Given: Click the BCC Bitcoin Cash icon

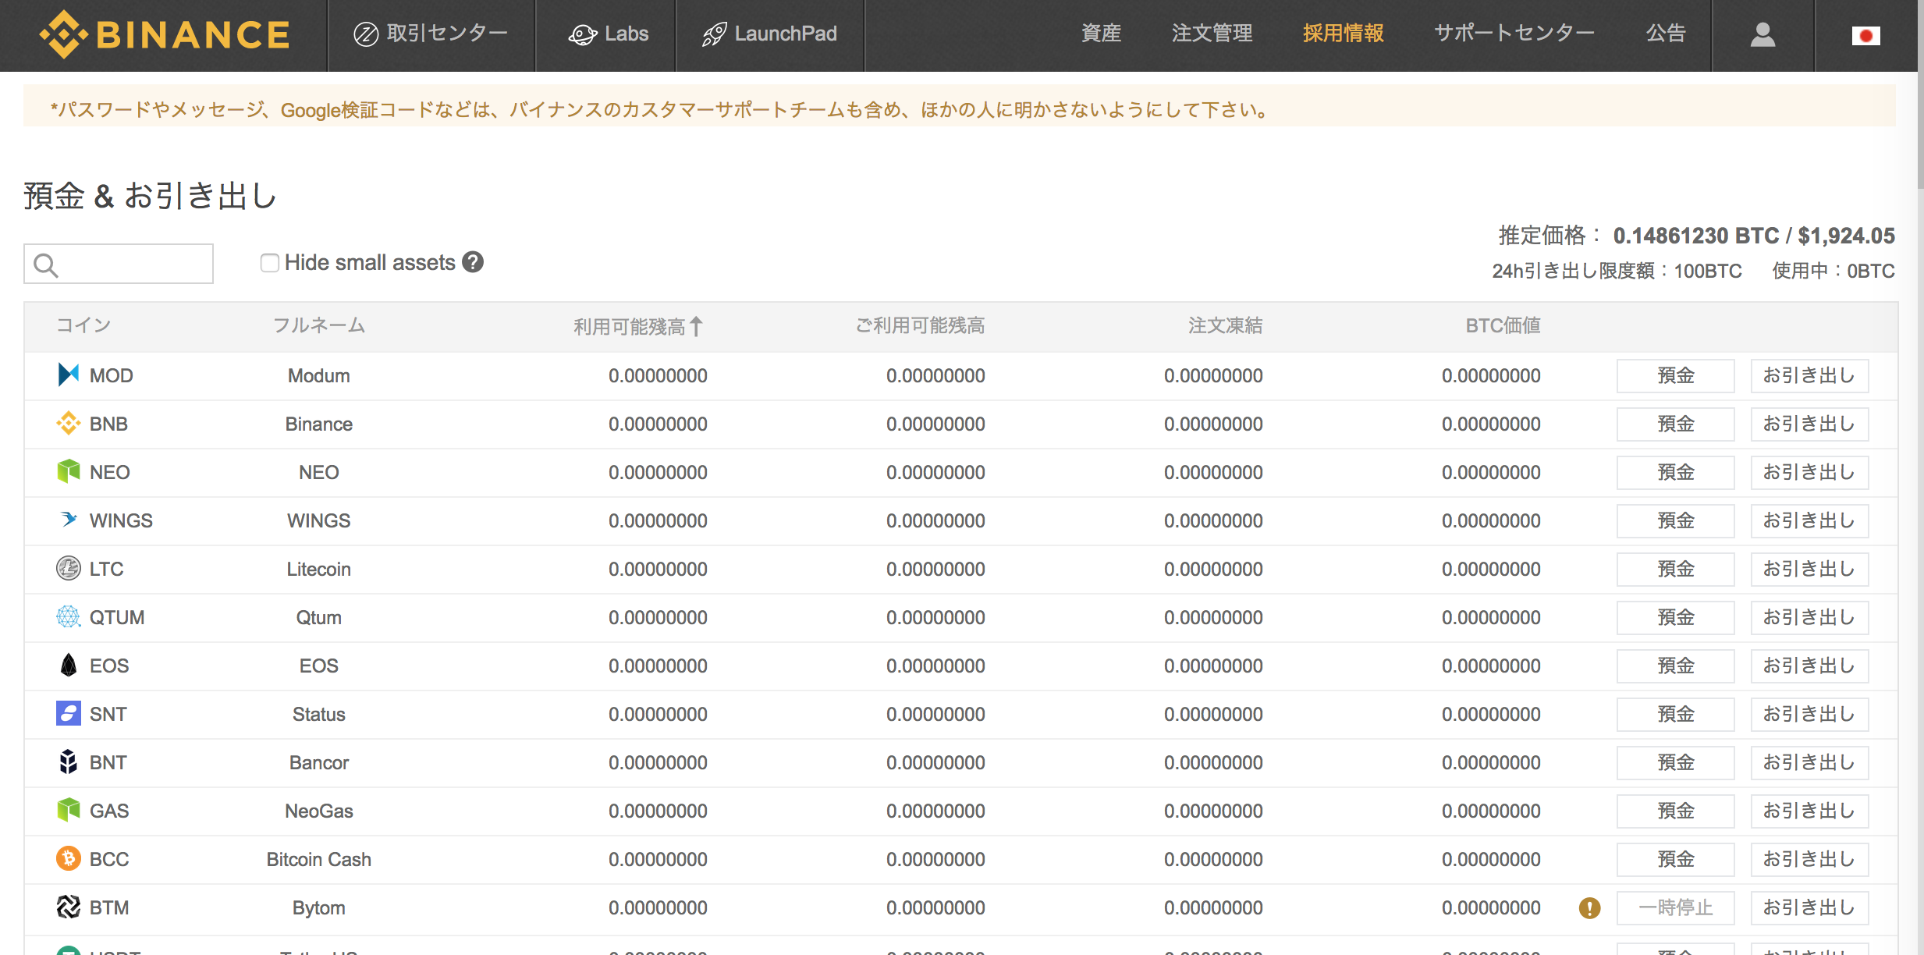Looking at the screenshot, I should 69,859.
